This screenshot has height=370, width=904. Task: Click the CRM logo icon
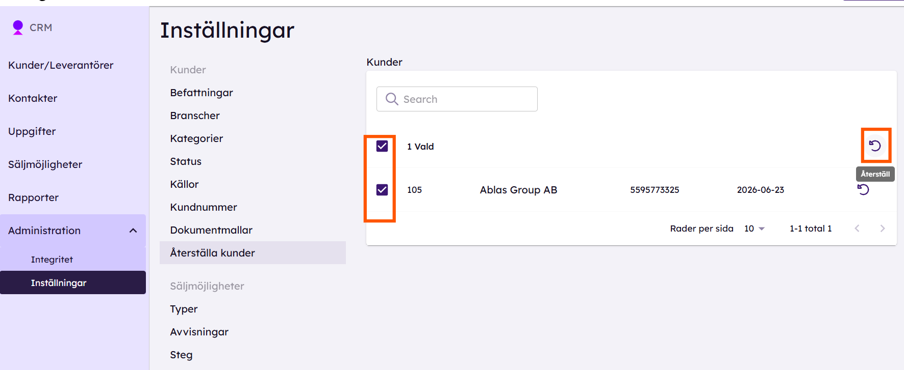coord(18,27)
